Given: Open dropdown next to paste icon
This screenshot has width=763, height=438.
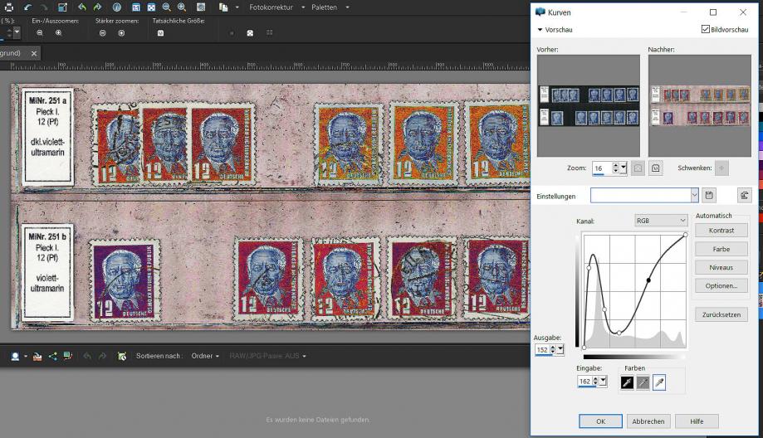Looking at the screenshot, I should pos(237,7).
